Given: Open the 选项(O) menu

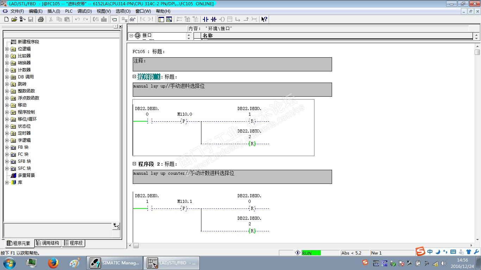Looking at the screenshot, I should point(123,11).
